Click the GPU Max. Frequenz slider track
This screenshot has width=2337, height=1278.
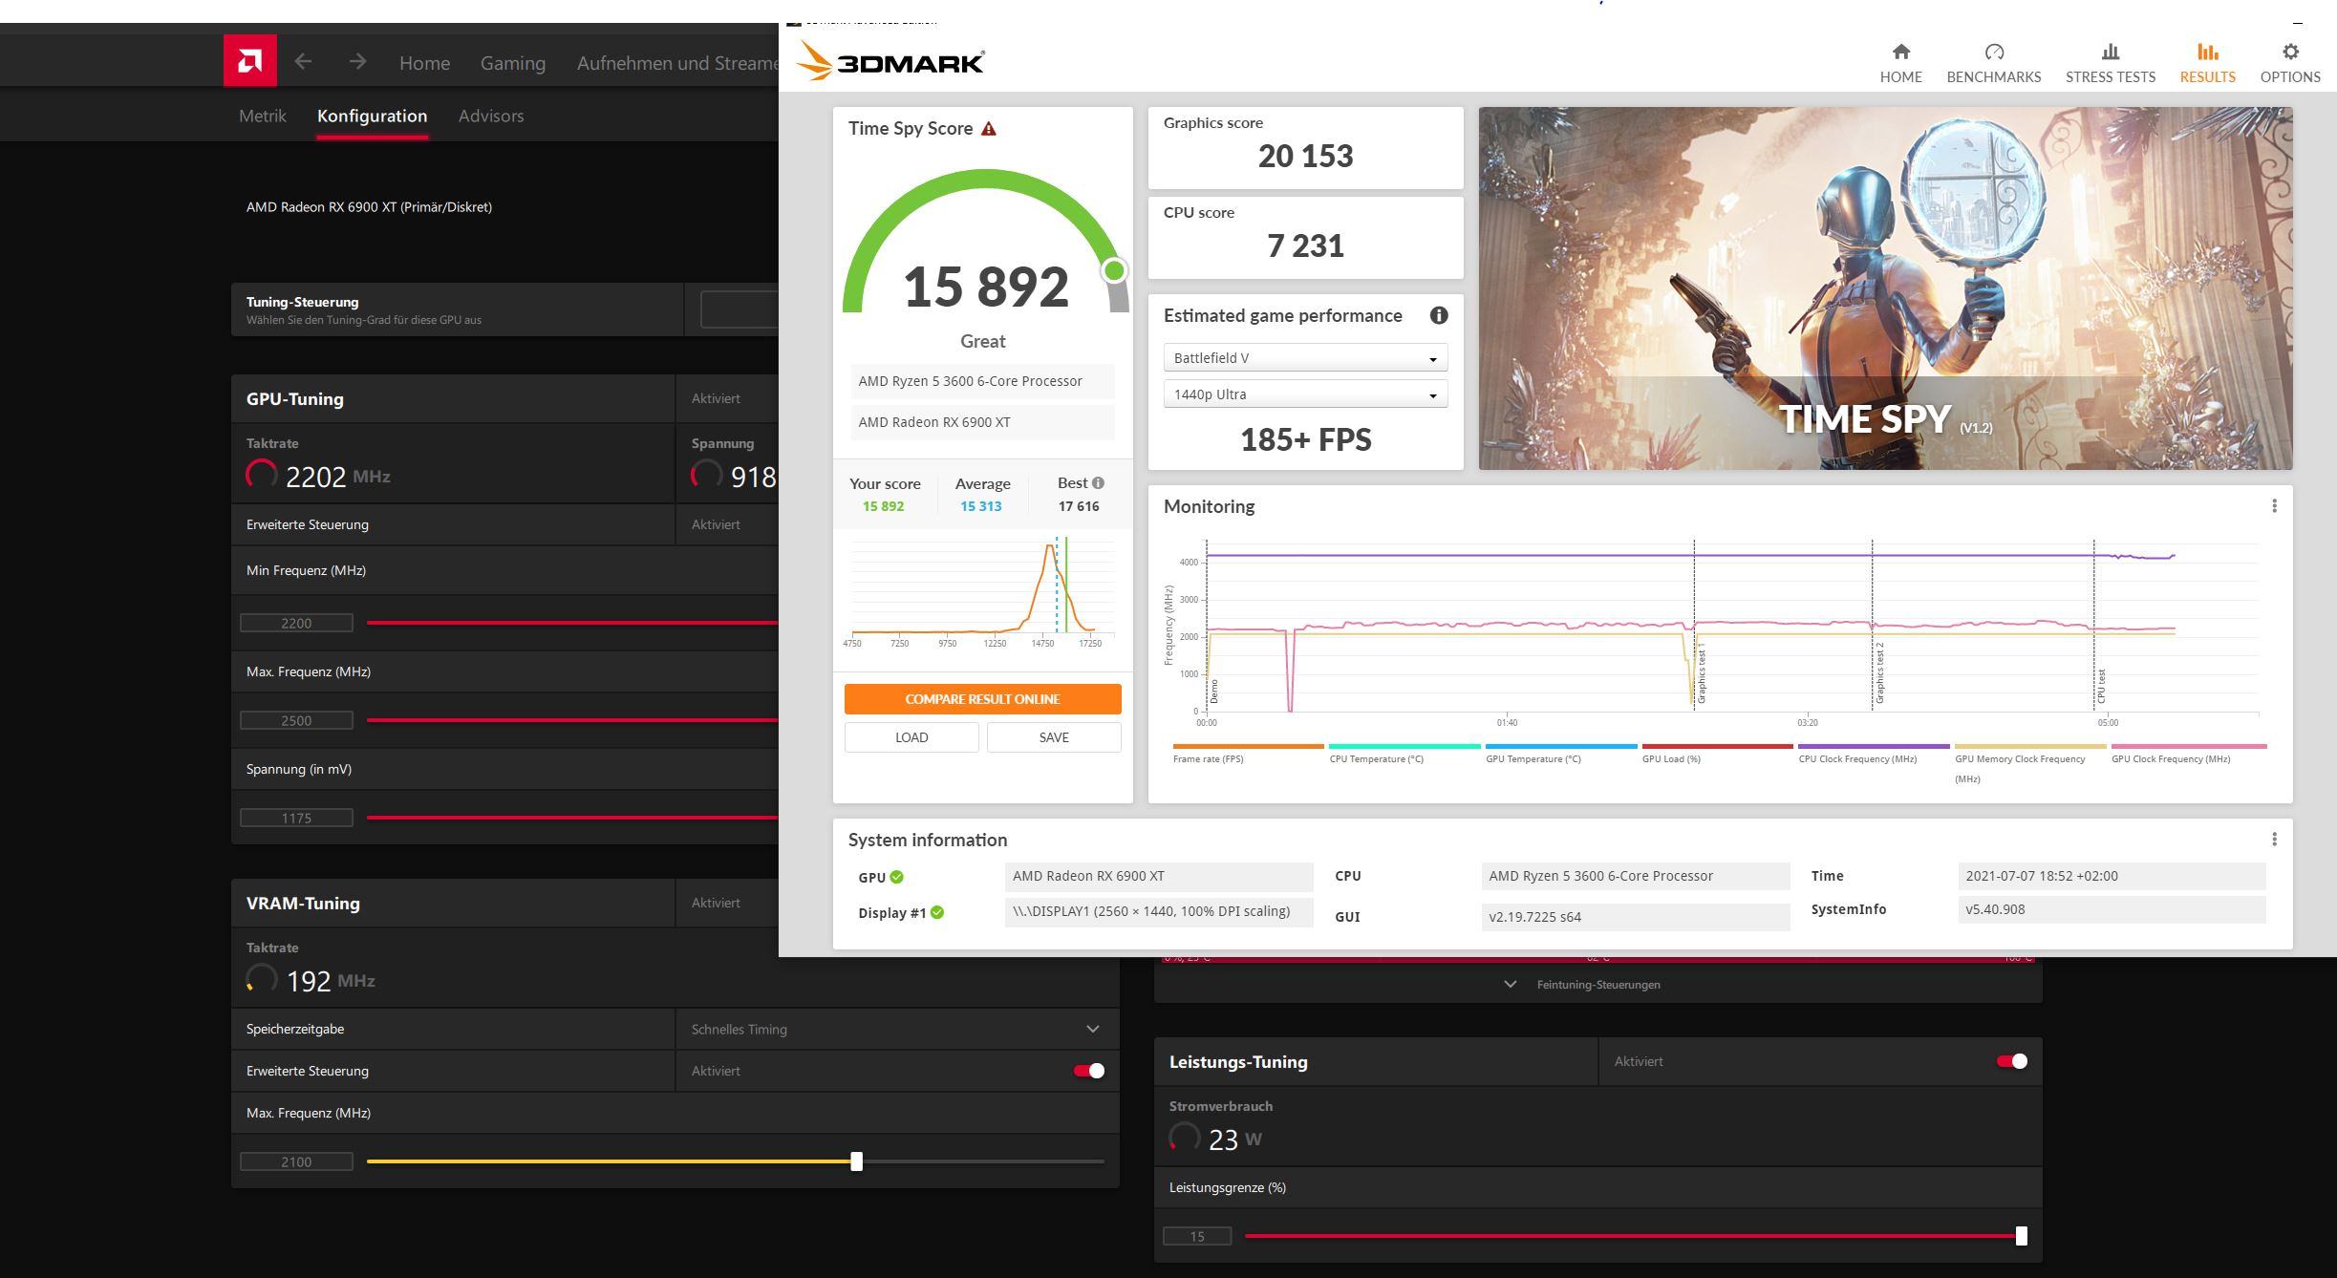point(572,720)
